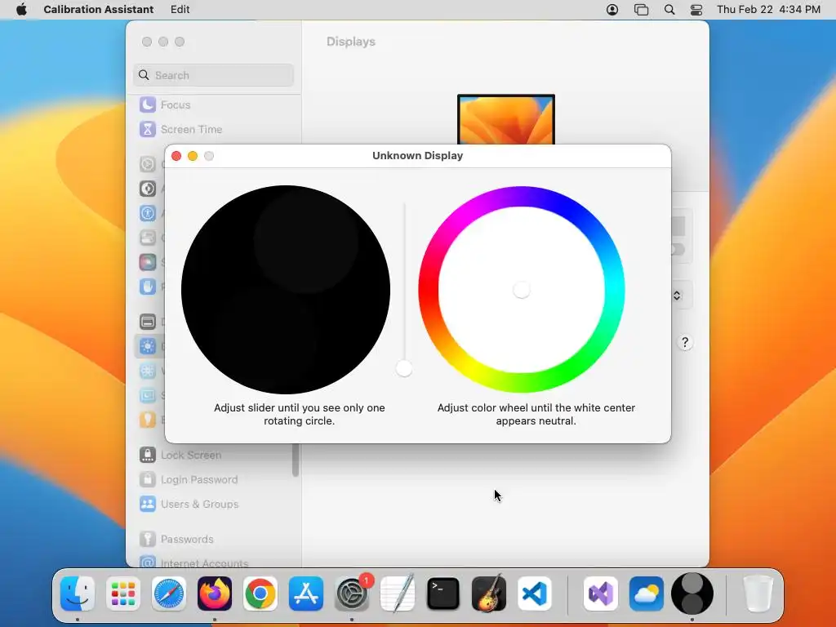Launch Firefox from the Dock
836x627 pixels.
pos(215,594)
